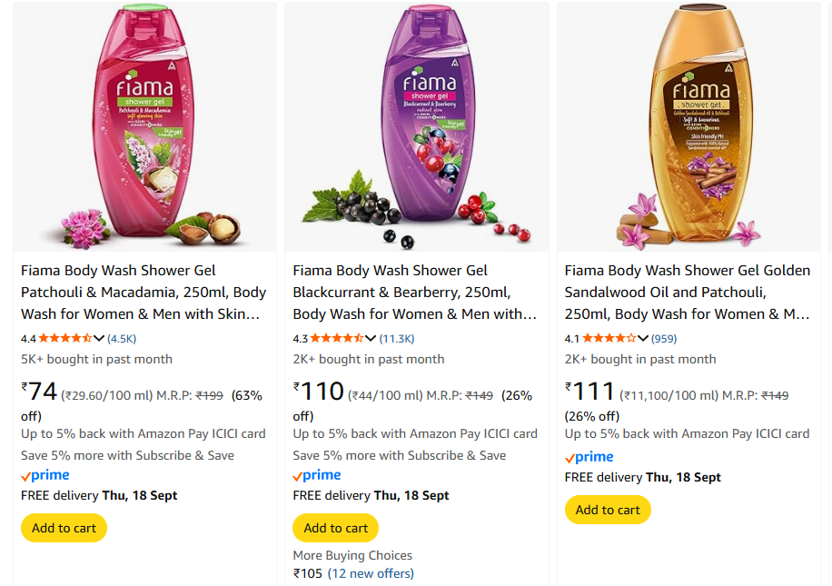Image resolution: width=832 pixels, height=586 pixels.
Task: Click the Golden Sandalwood Oil shower gel title
Action: 688,293
